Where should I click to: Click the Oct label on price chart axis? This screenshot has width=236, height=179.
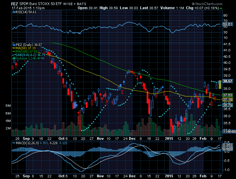[61, 138]
